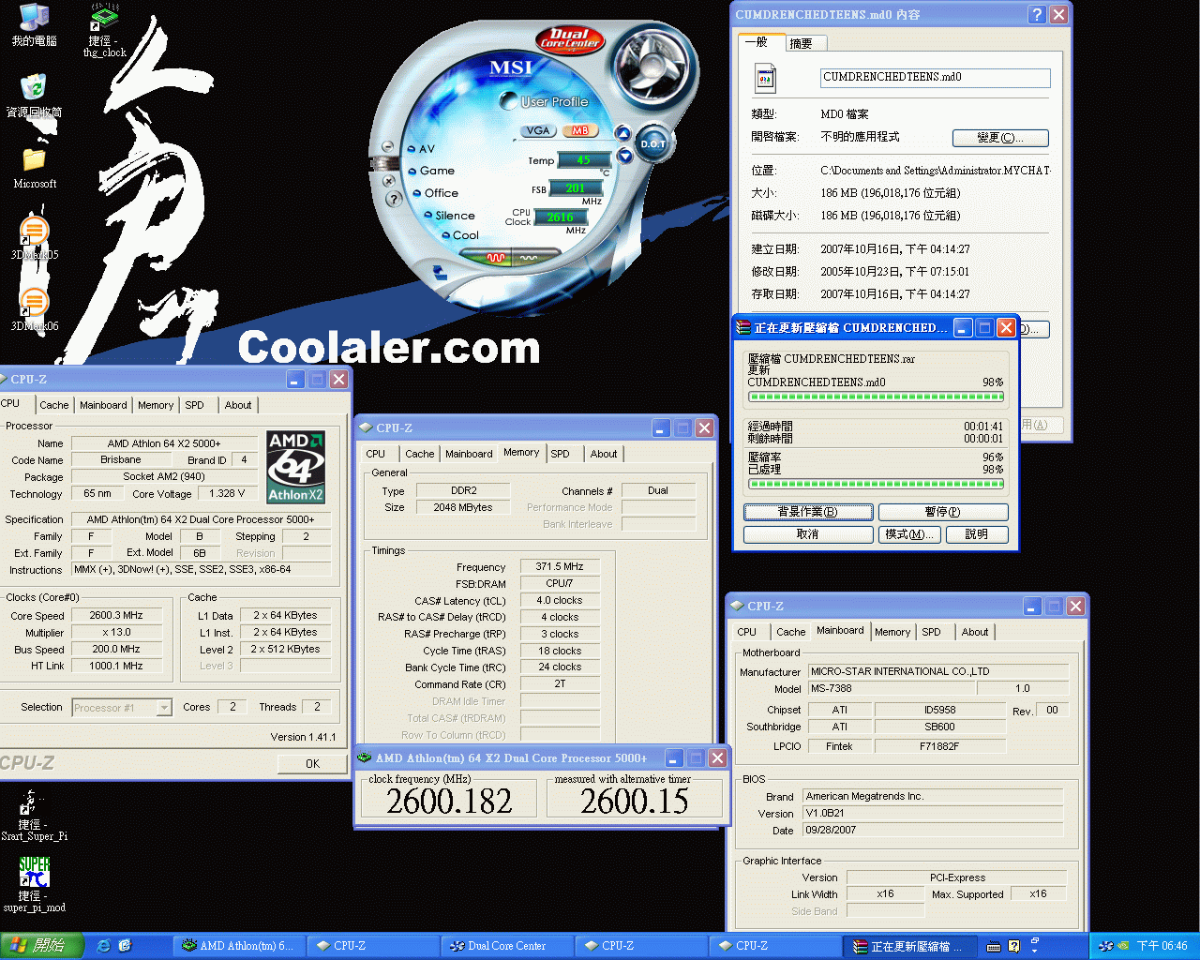The width and height of the screenshot is (1200, 960).
Task: Open Processor #1 selection dropdown in CPU-Z
Action: click(123, 708)
